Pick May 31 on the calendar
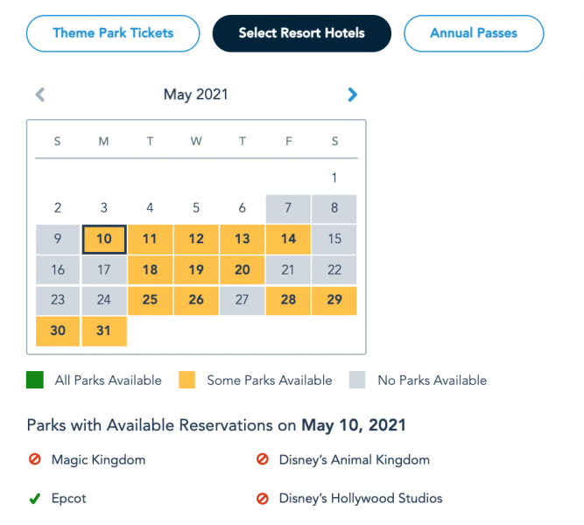The width and height of the screenshot is (584, 525). click(104, 331)
